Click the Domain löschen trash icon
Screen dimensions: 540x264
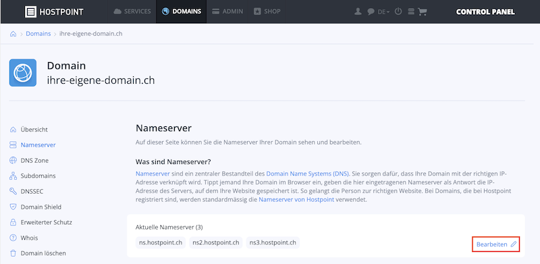[x=13, y=253]
